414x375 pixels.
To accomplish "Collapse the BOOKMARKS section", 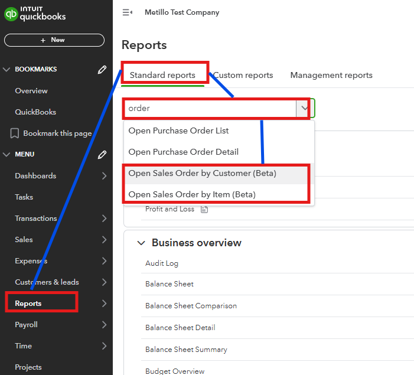I will click(x=7, y=70).
